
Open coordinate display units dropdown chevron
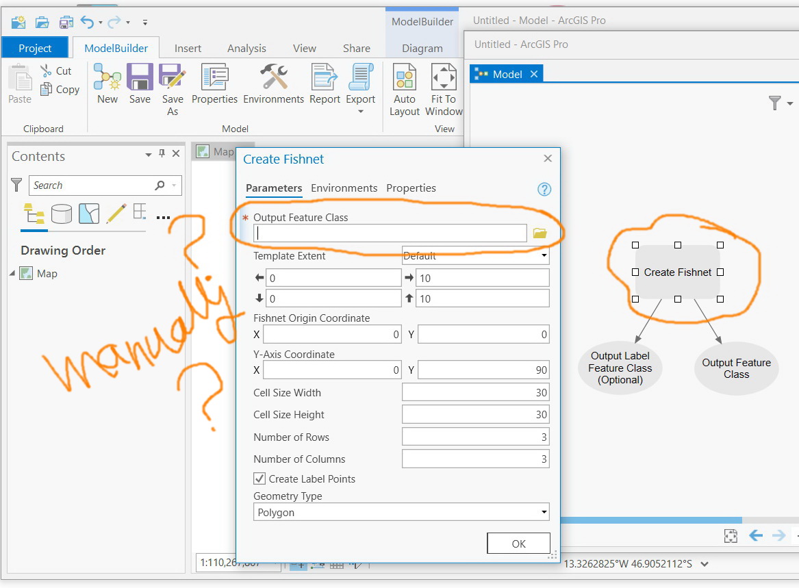point(705,564)
